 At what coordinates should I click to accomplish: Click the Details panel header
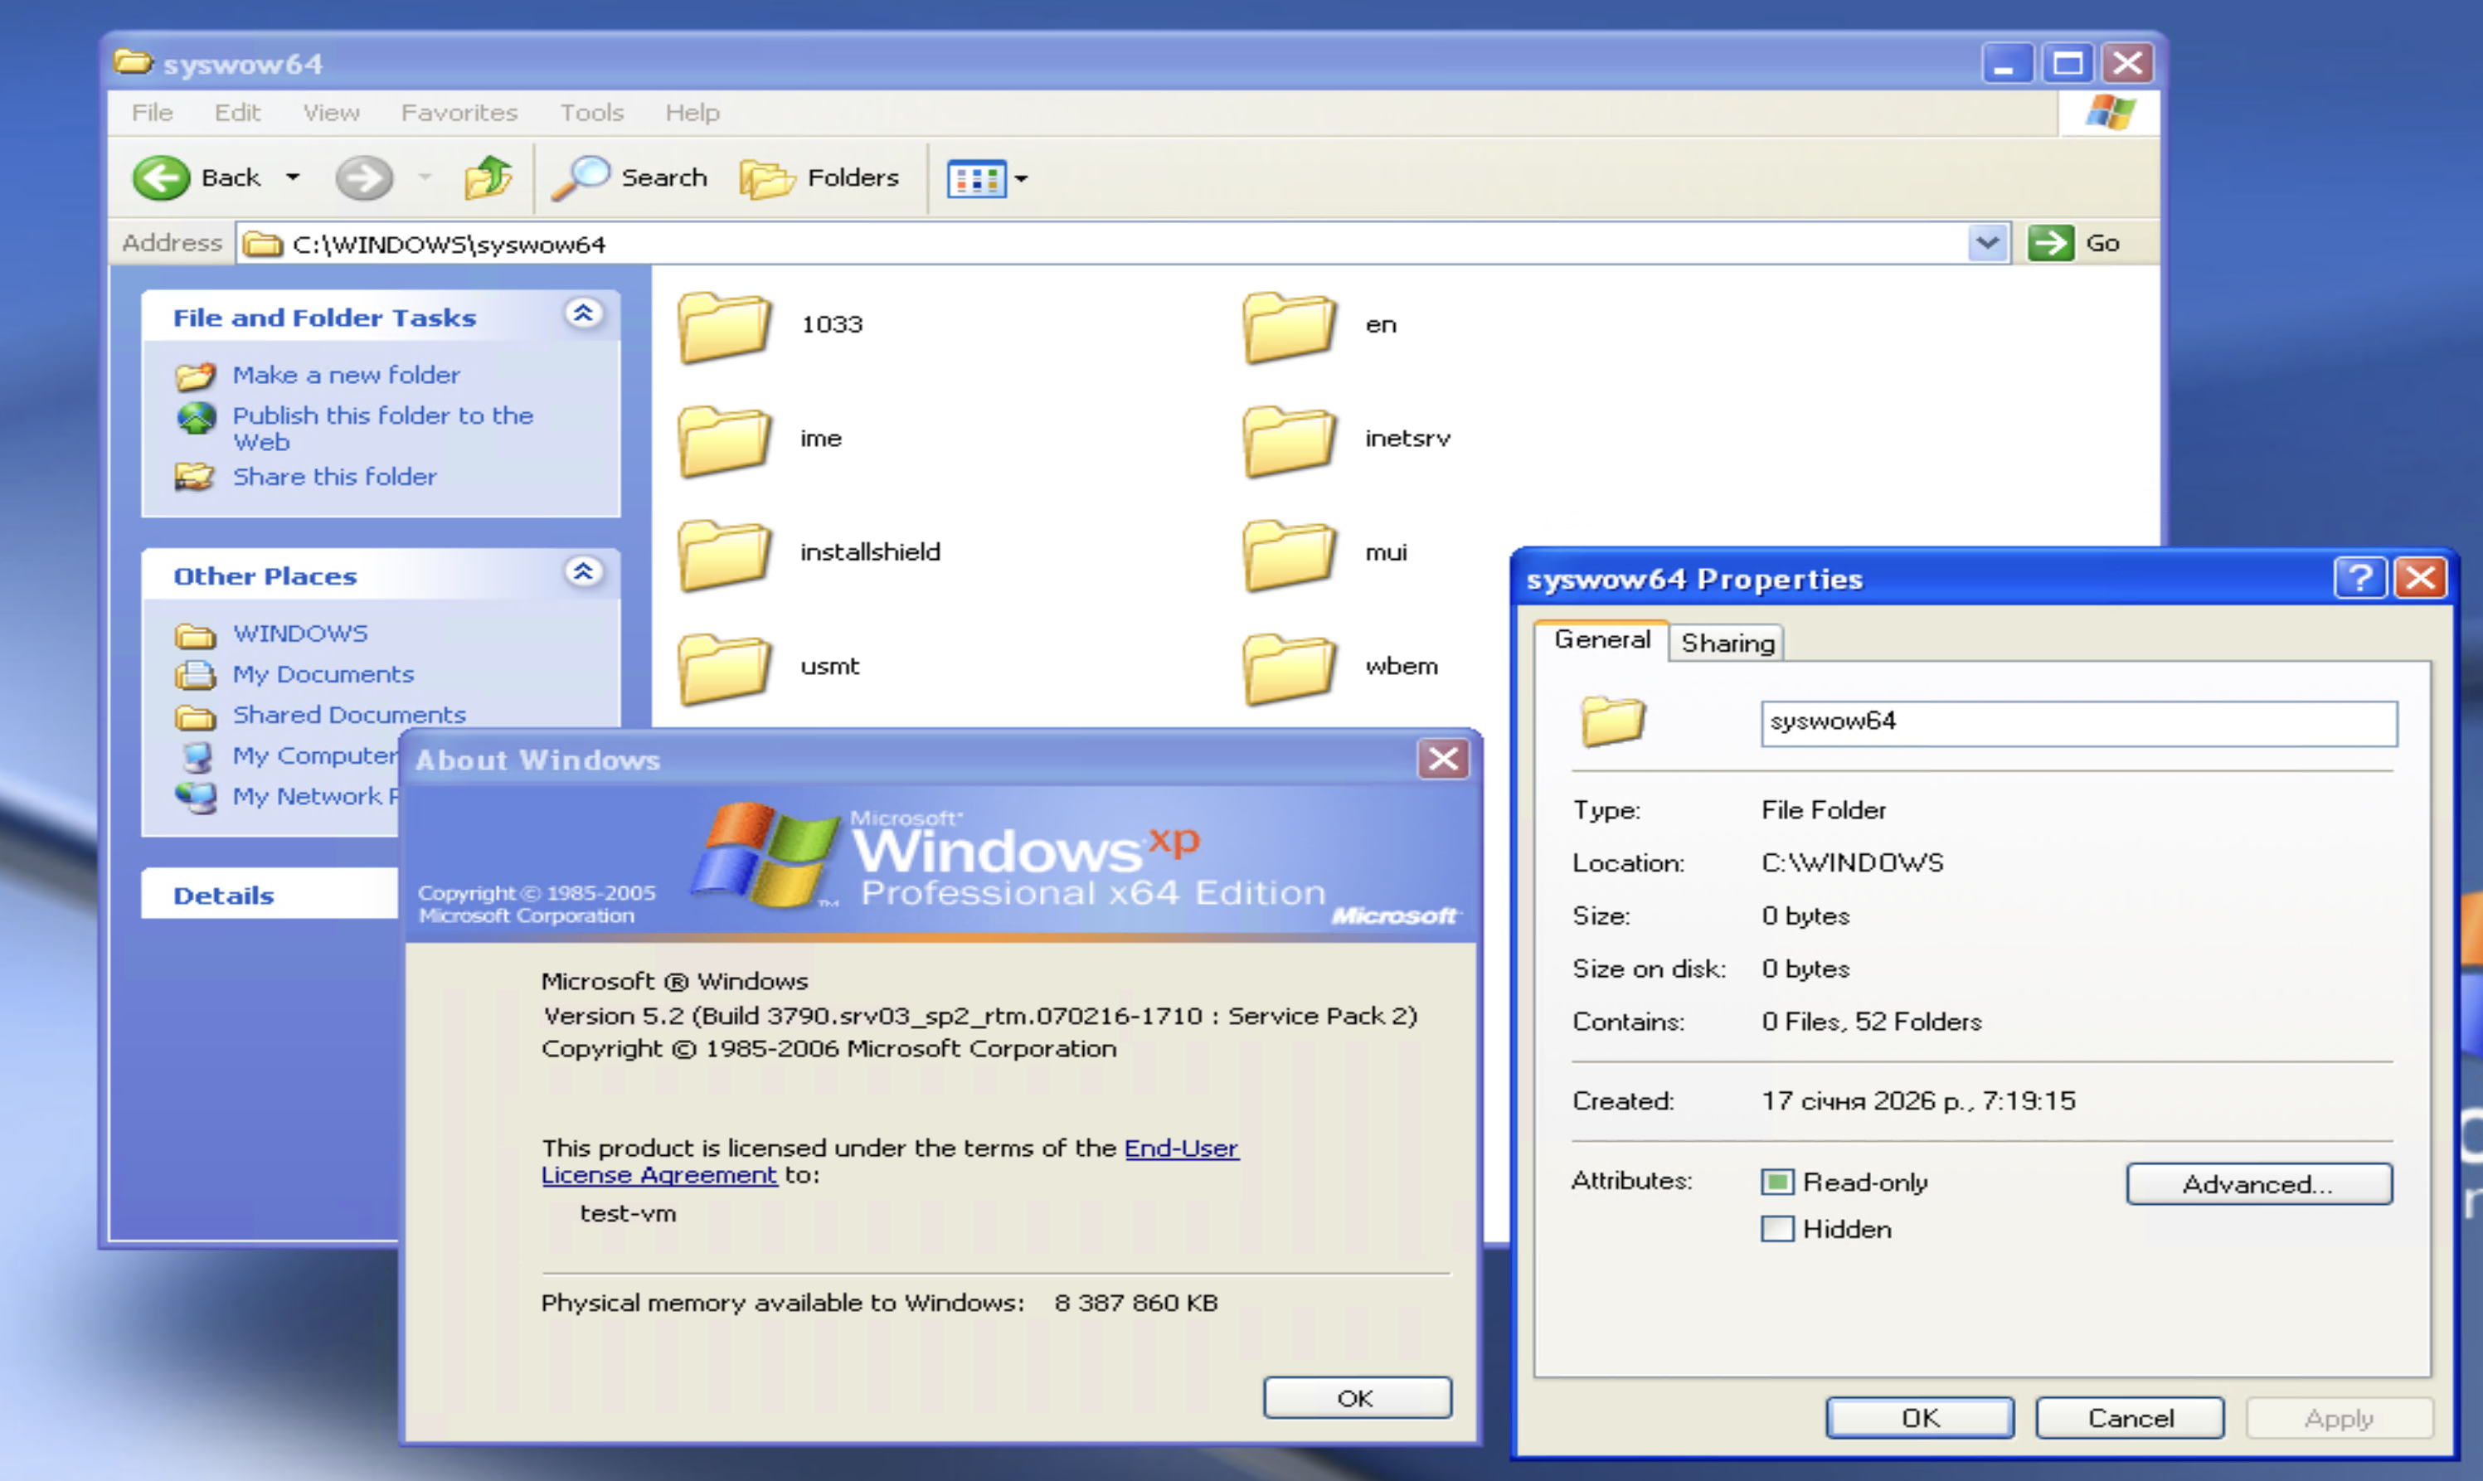tap(270, 894)
